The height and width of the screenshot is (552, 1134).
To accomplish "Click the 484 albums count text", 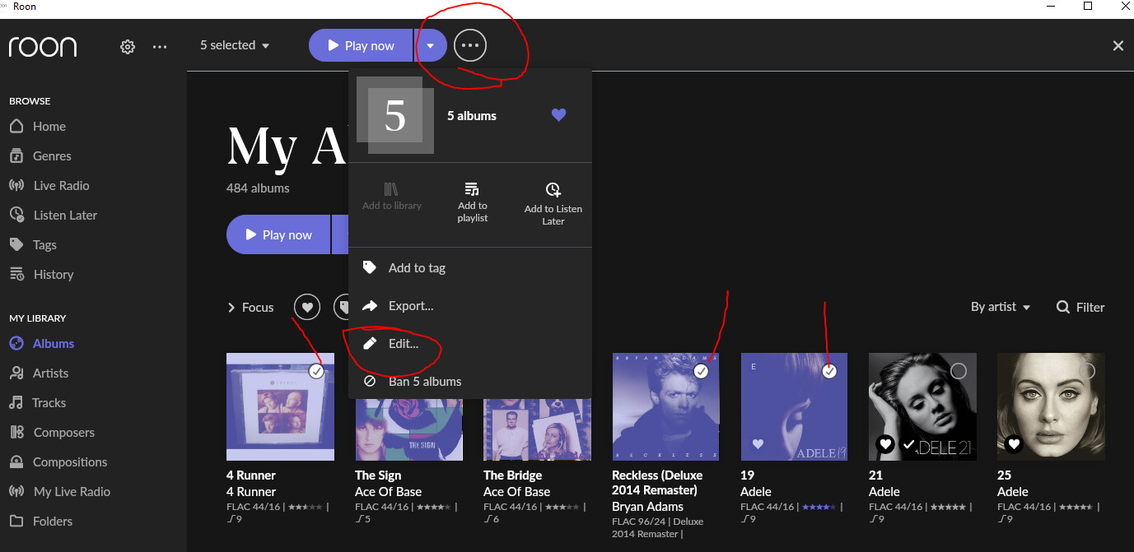I will (x=258, y=188).
